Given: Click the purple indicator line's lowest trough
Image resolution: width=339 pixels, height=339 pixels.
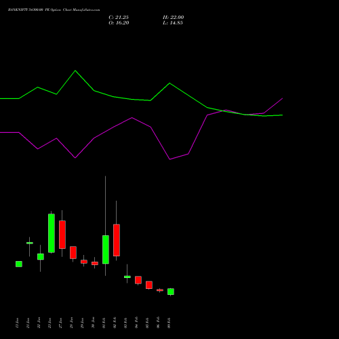Looking at the screenshot, I should tap(169, 159).
